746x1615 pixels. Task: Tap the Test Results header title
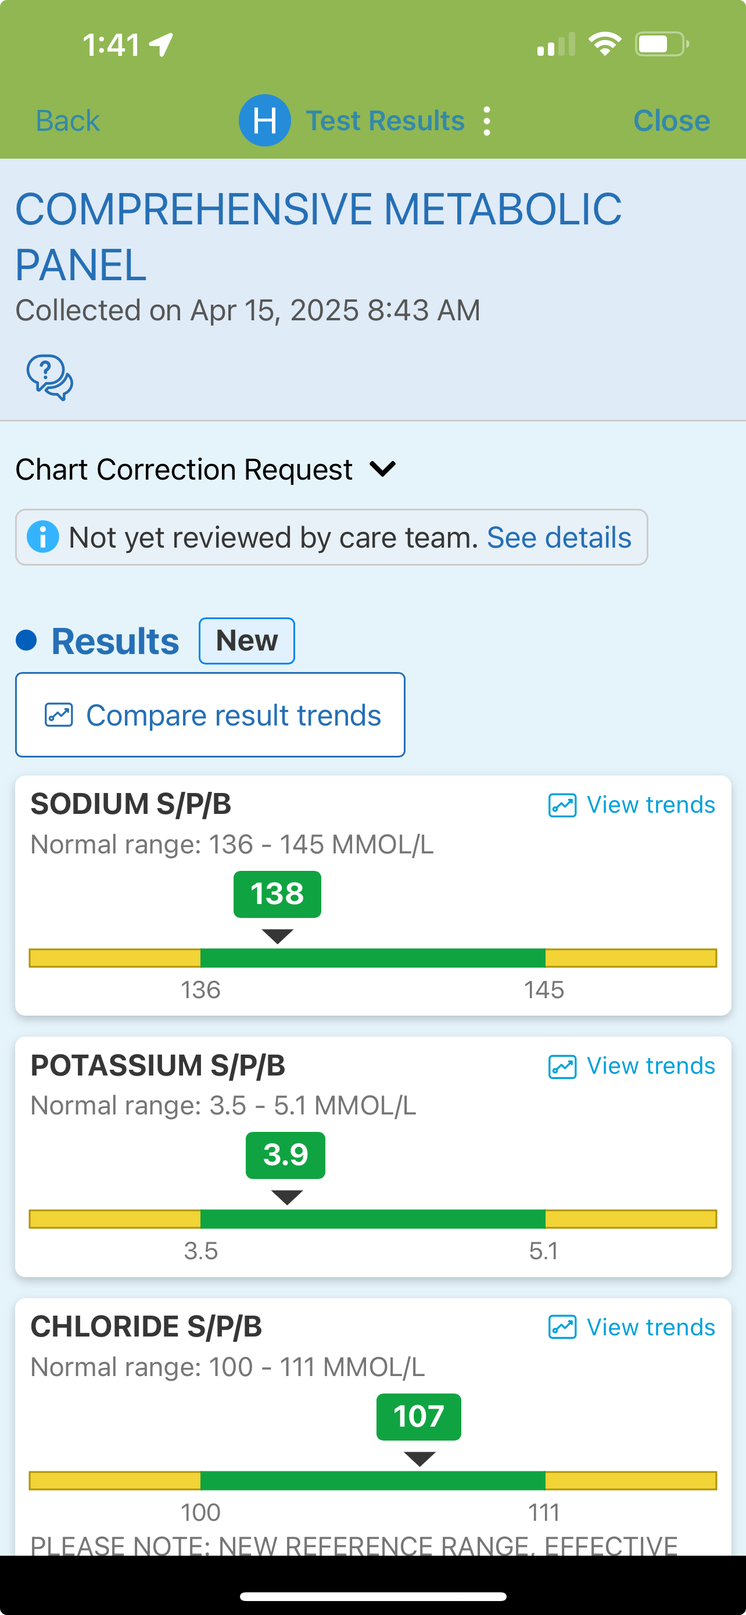(385, 121)
